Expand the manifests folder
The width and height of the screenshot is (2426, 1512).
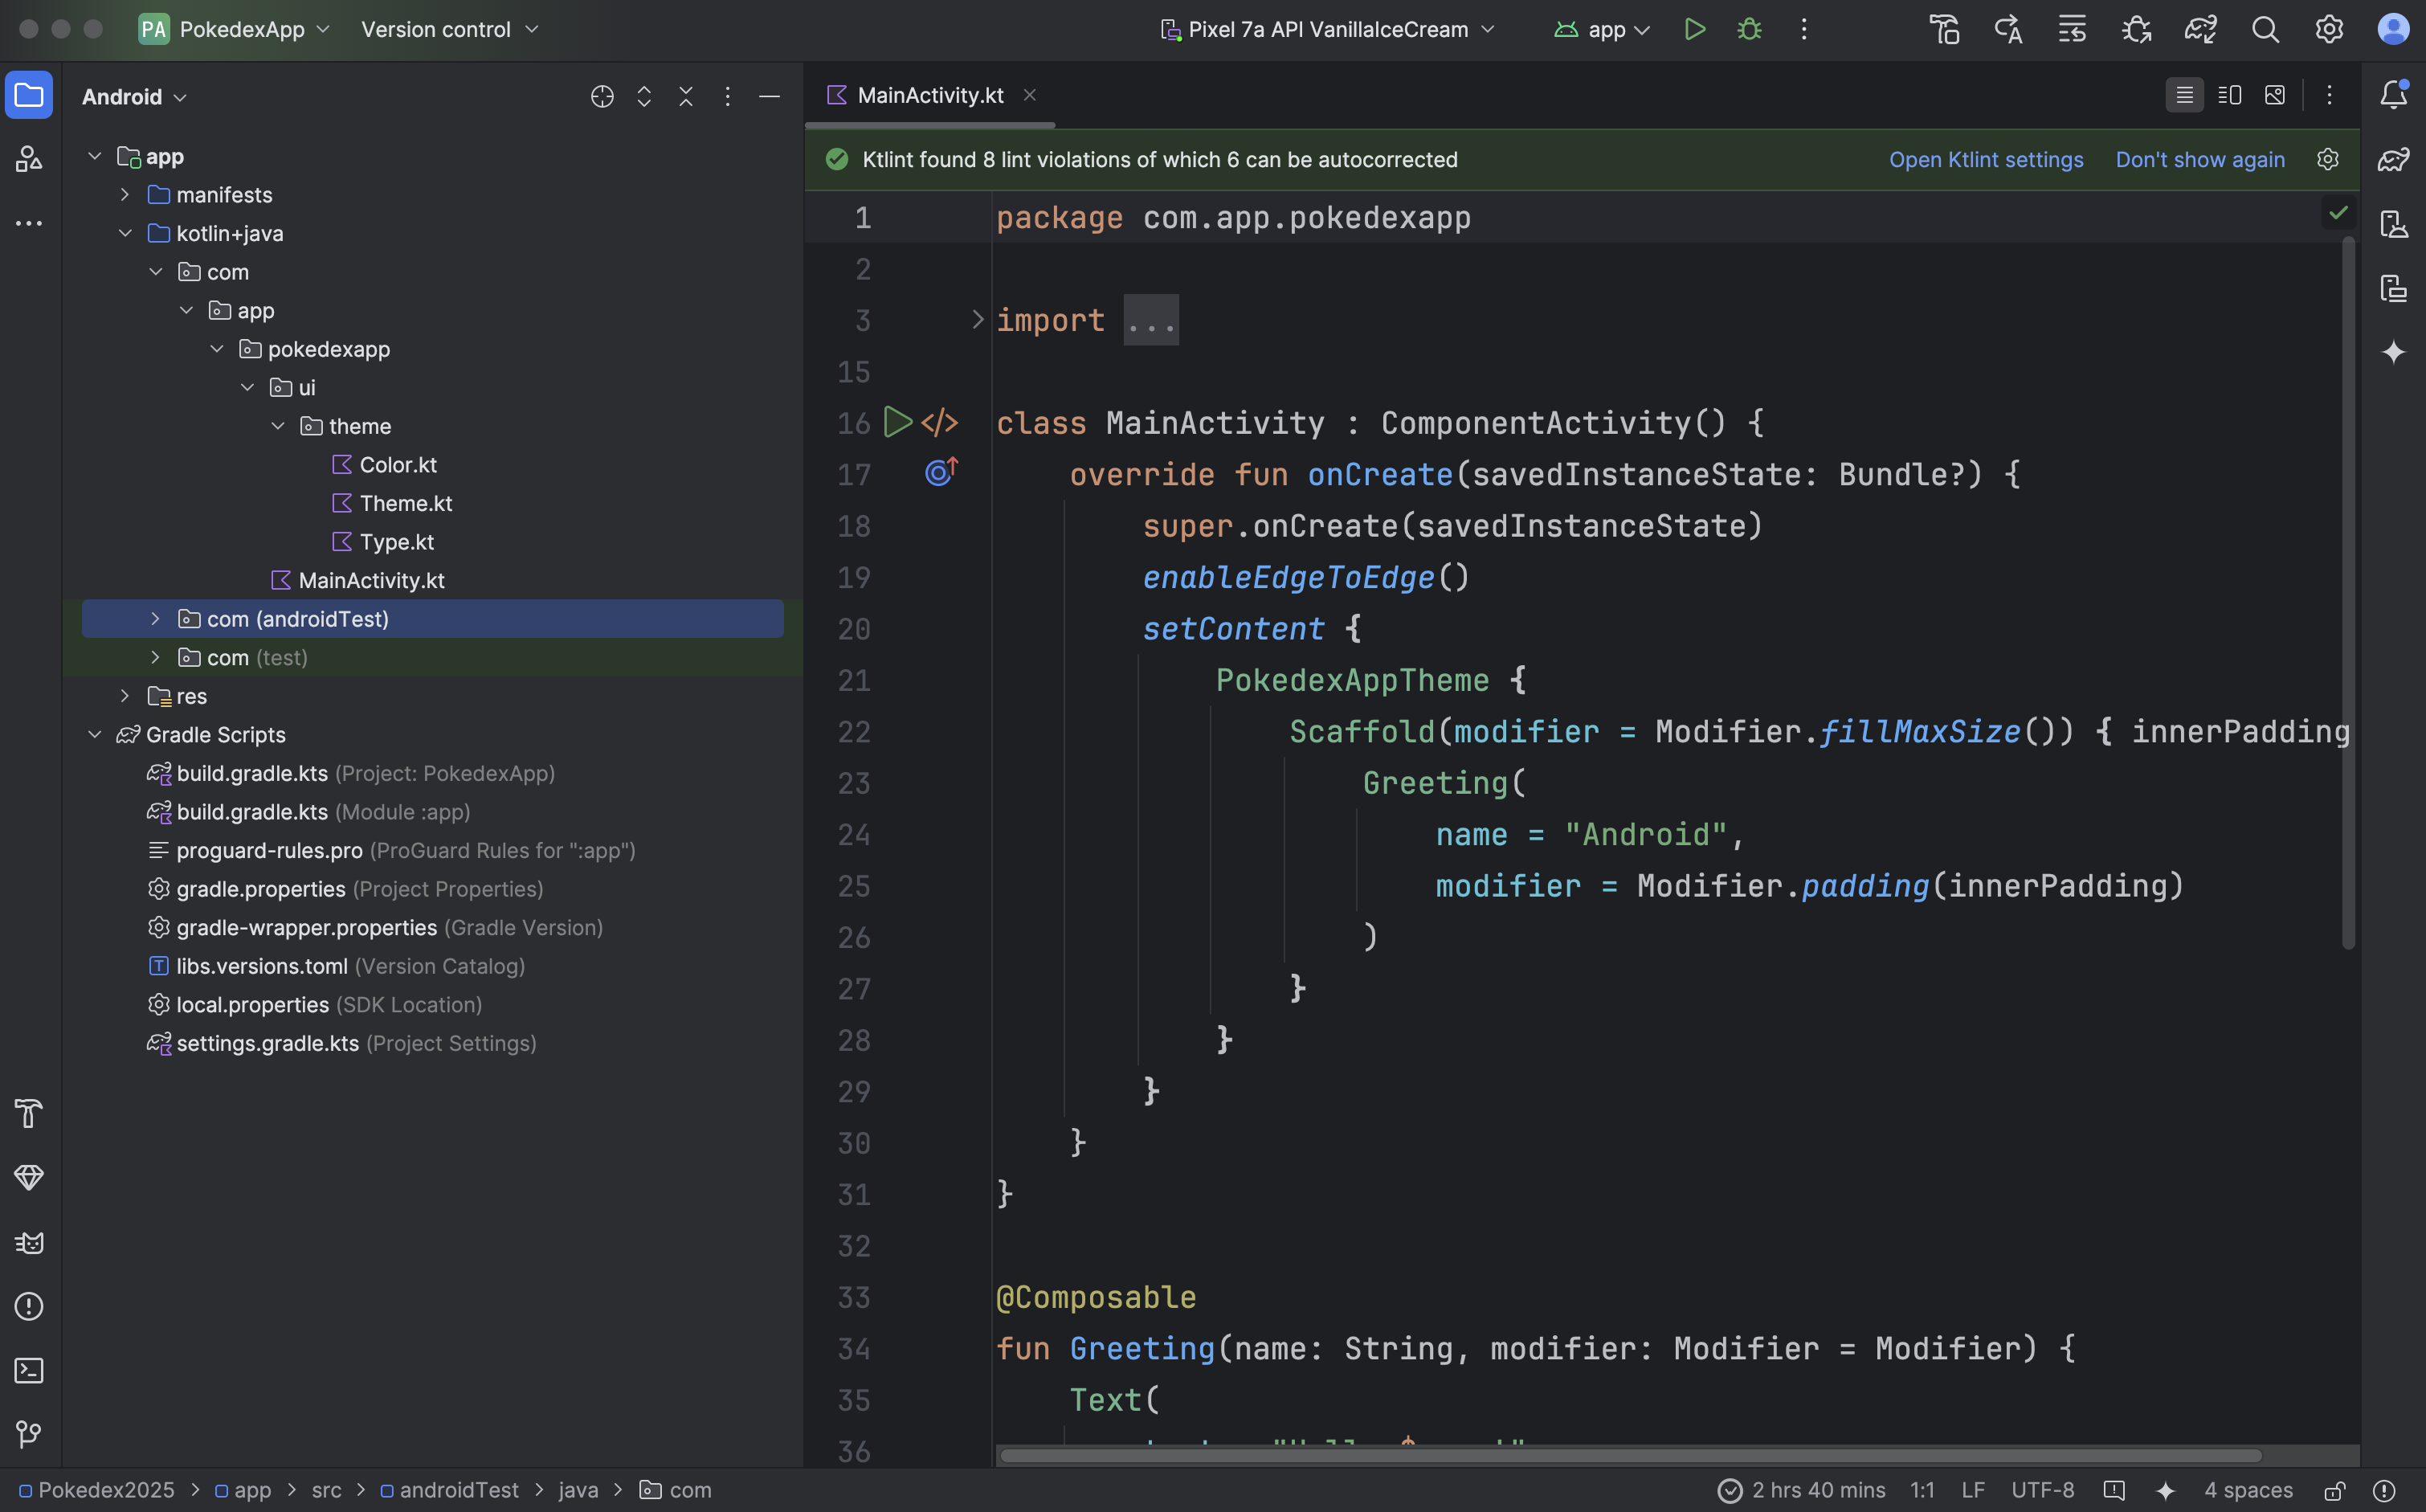tap(125, 195)
